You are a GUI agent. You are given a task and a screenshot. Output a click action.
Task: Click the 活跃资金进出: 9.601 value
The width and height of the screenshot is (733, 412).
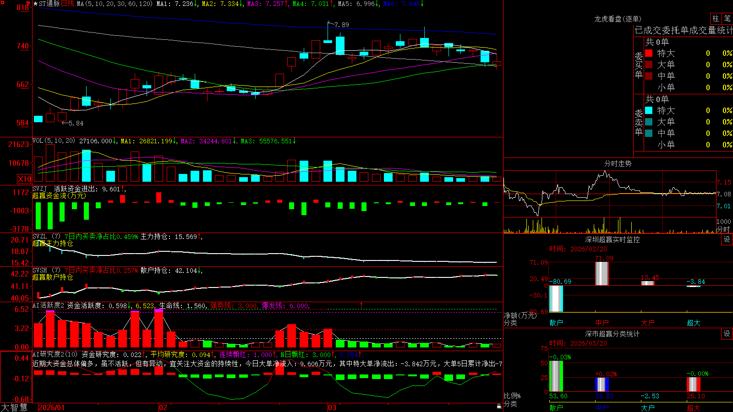click(87, 189)
